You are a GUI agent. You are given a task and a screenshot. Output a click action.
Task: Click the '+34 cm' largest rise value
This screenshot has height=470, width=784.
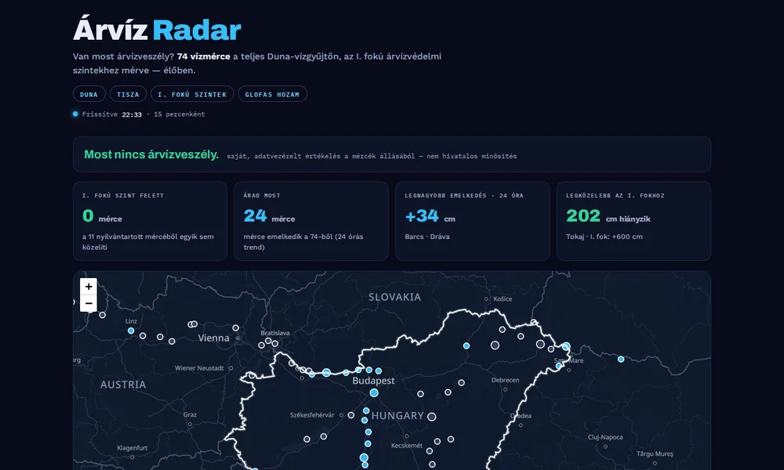430,216
